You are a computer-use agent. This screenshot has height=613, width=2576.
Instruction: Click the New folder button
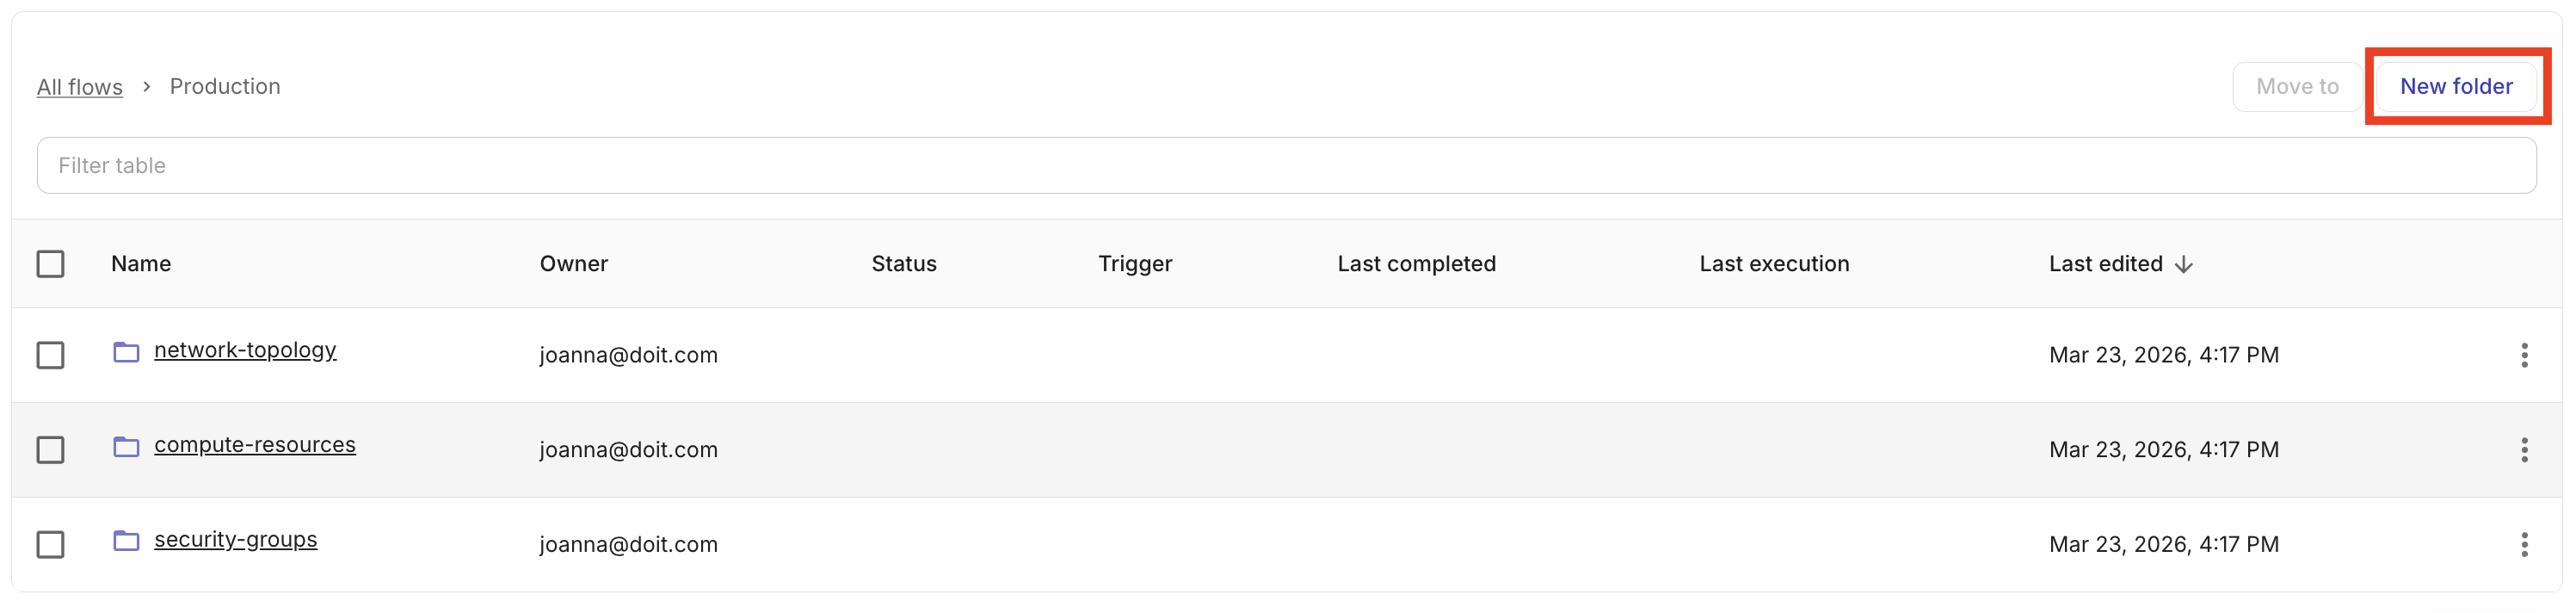coord(2456,87)
